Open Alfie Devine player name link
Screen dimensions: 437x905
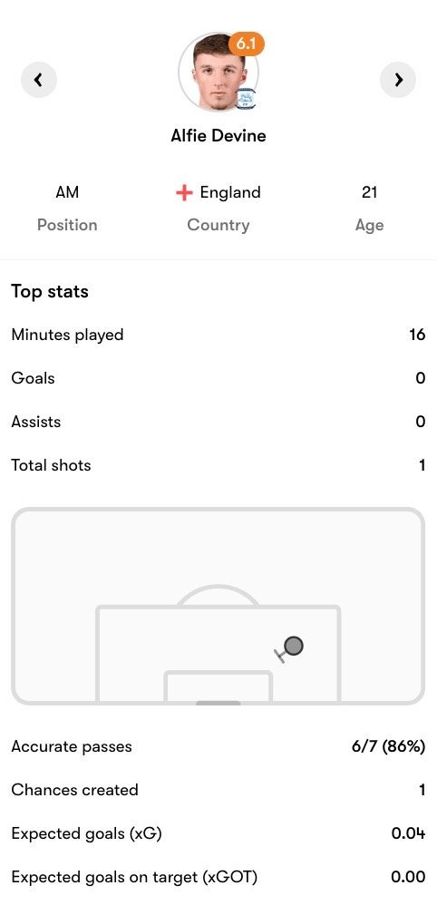coord(218,136)
